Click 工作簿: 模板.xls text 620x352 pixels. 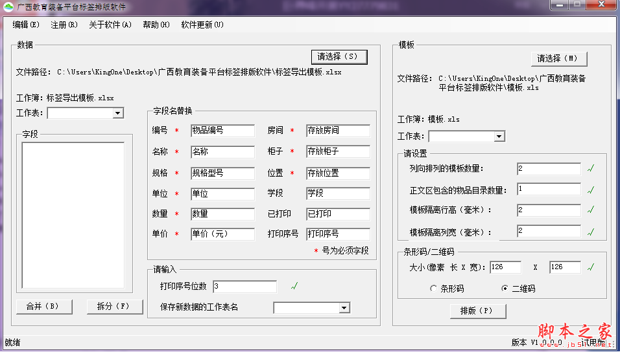[429, 119]
